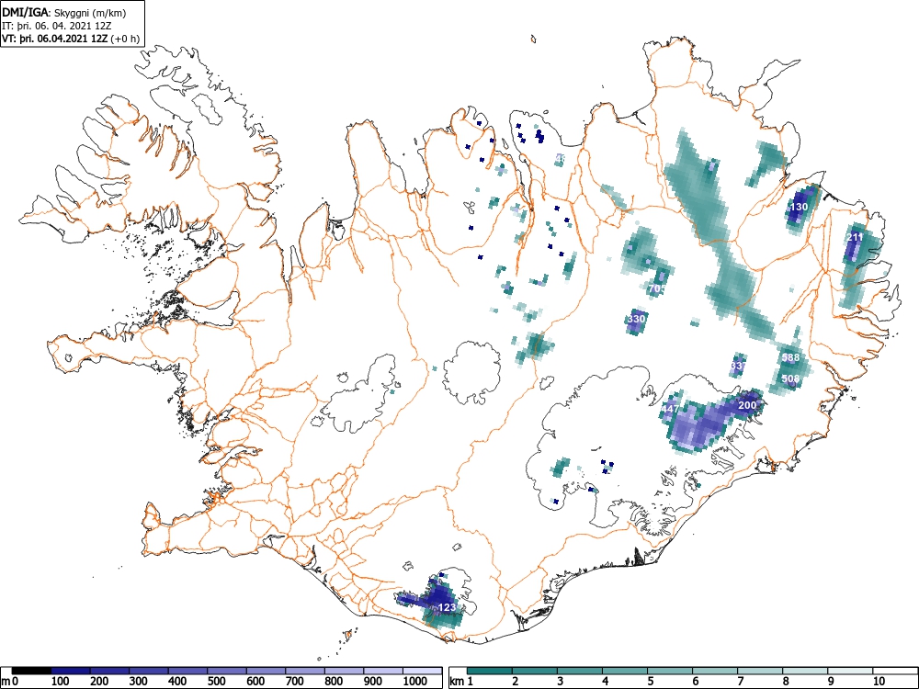
Task: Click the '6' label in the km legend
Action: coord(695,681)
